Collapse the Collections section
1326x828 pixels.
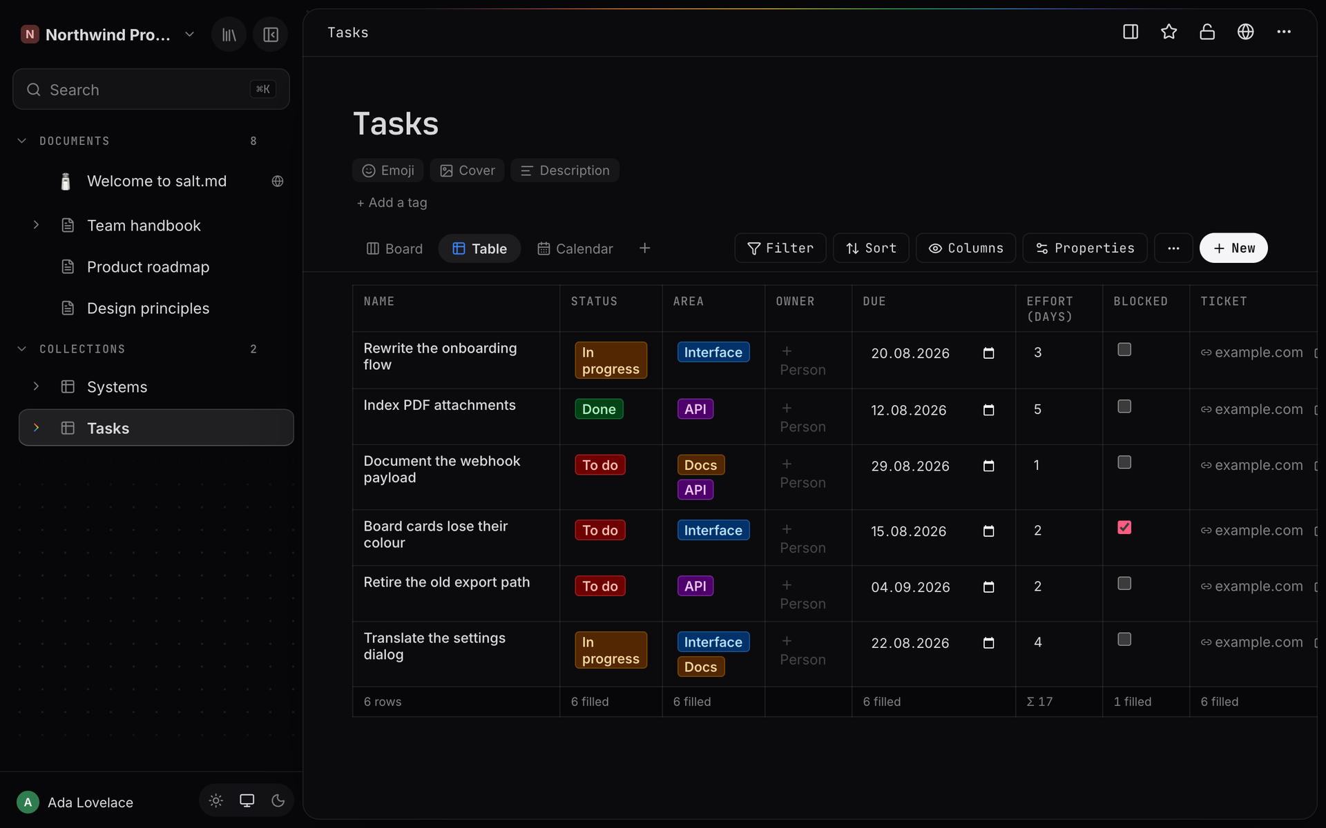22,349
